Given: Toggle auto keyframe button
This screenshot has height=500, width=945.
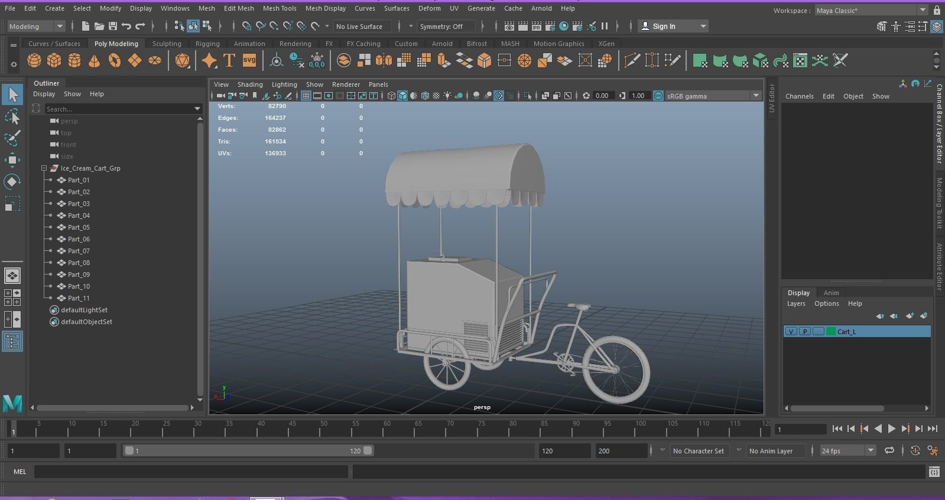Looking at the screenshot, I should [x=915, y=451].
